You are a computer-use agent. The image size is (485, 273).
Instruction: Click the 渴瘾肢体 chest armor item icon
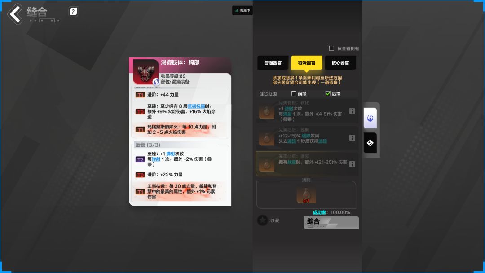[x=145, y=72]
